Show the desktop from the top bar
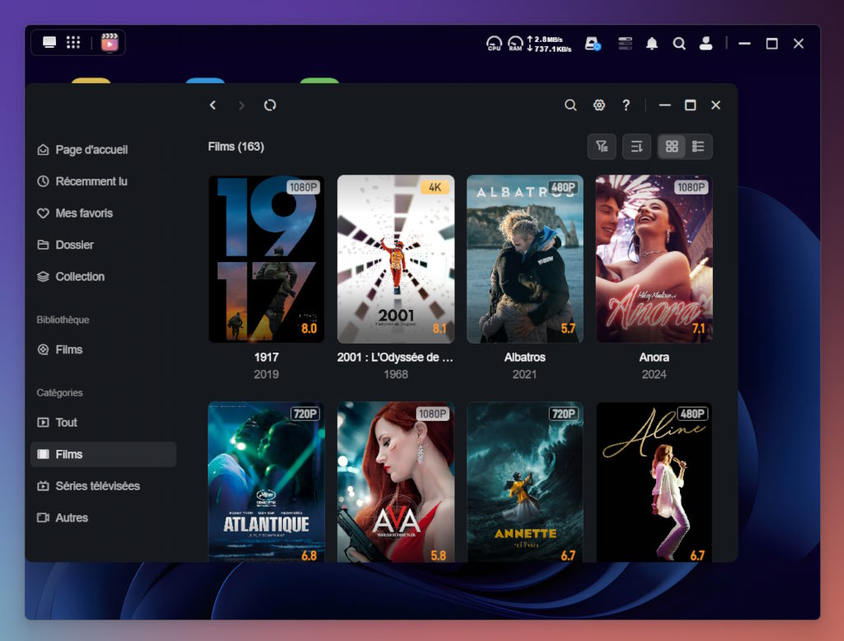844x641 pixels. pyautogui.click(x=49, y=43)
